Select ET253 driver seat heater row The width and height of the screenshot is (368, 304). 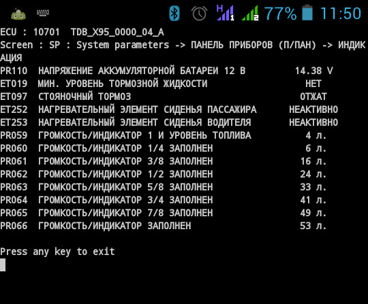point(169,122)
